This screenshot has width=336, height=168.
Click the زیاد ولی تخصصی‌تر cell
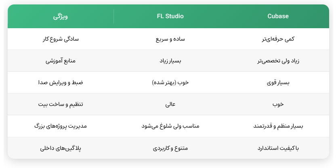[278, 61]
